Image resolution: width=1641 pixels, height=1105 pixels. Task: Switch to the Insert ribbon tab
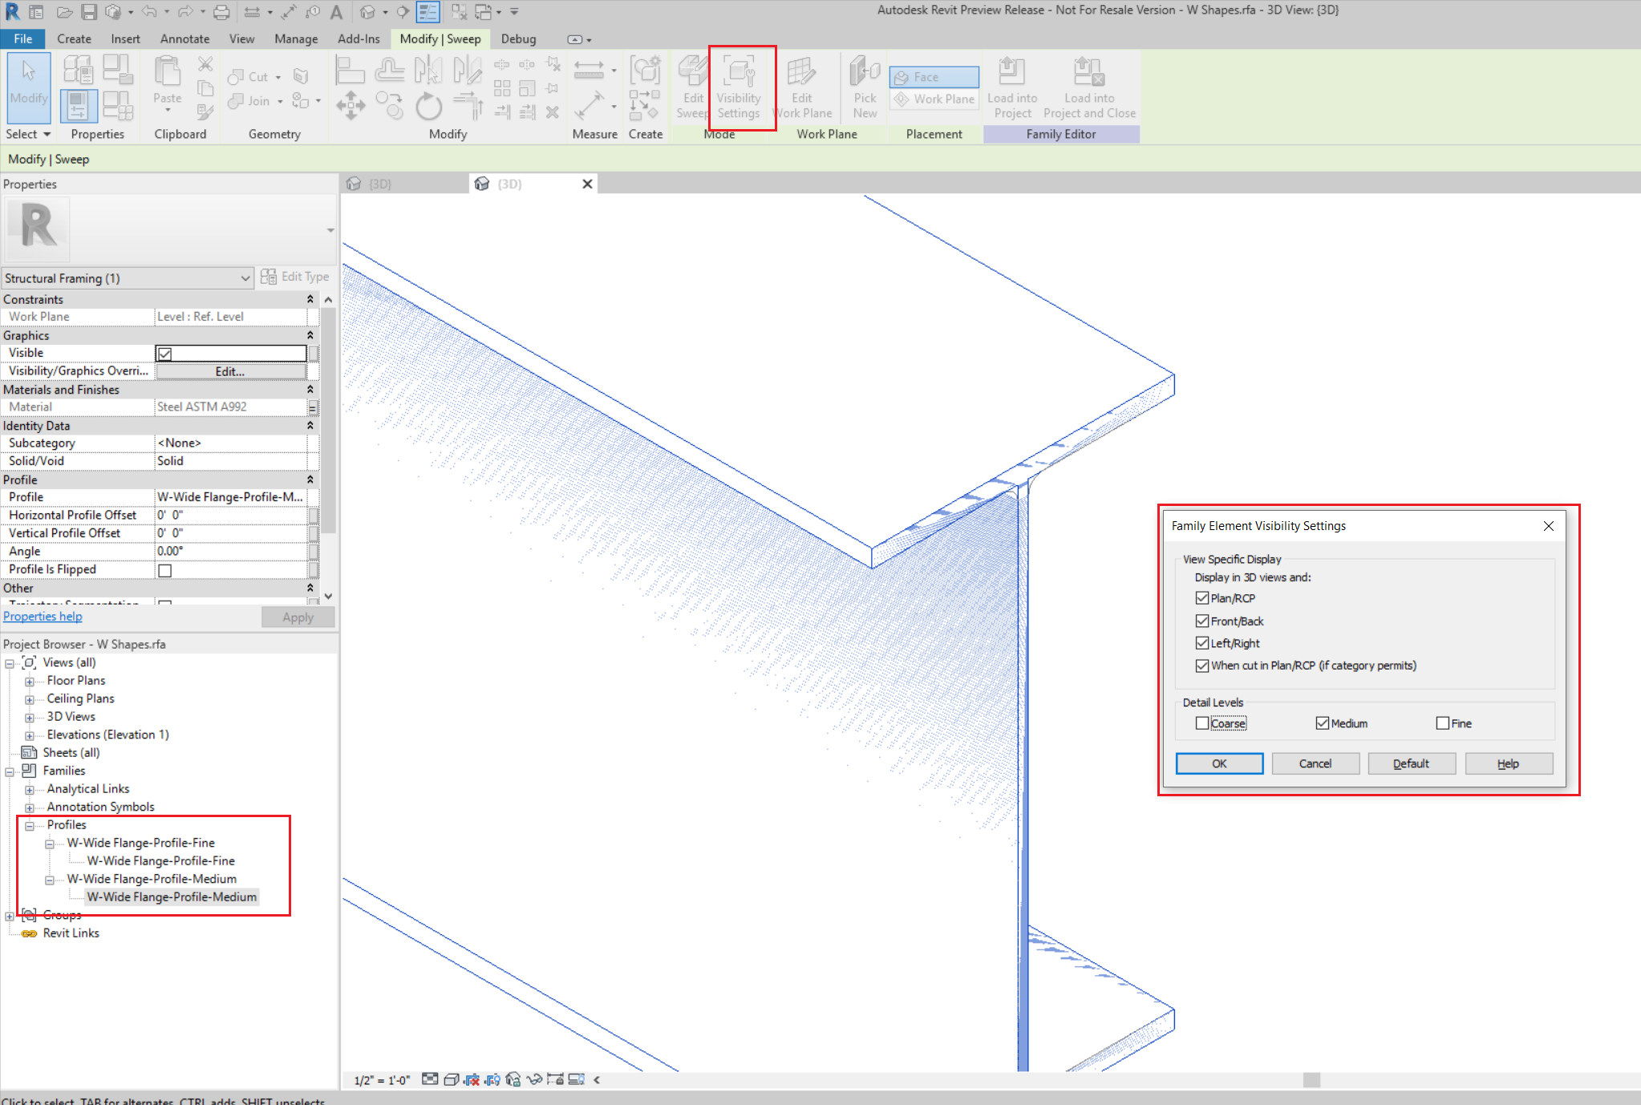pos(125,38)
